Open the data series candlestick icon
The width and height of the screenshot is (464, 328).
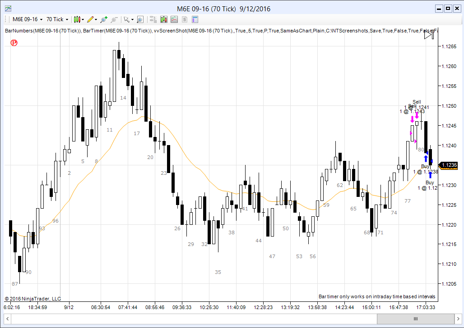tap(164, 19)
